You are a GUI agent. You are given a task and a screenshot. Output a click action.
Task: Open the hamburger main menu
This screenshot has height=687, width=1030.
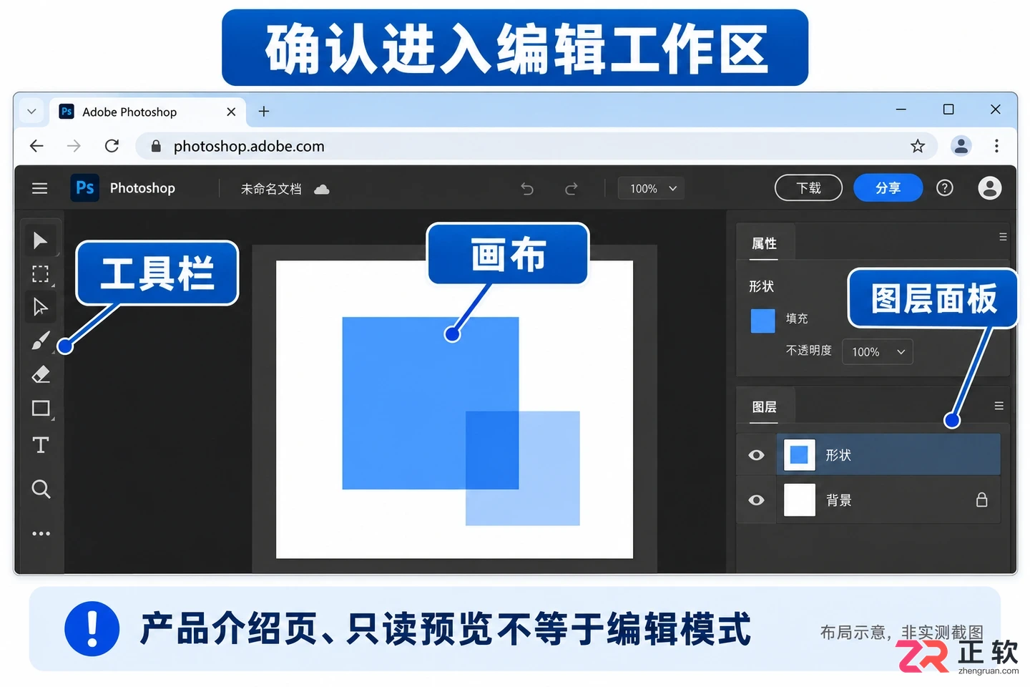click(39, 188)
